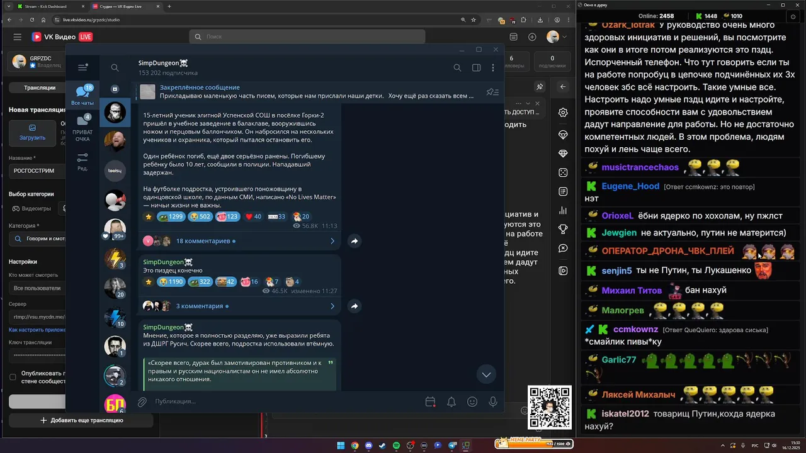Open the statistics bar chart panel
Image resolution: width=806 pixels, height=453 pixels.
(563, 211)
